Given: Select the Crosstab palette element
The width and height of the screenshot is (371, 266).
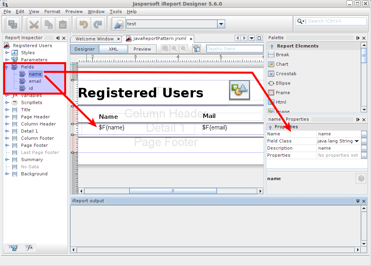Looking at the screenshot, I should tap(286, 74).
